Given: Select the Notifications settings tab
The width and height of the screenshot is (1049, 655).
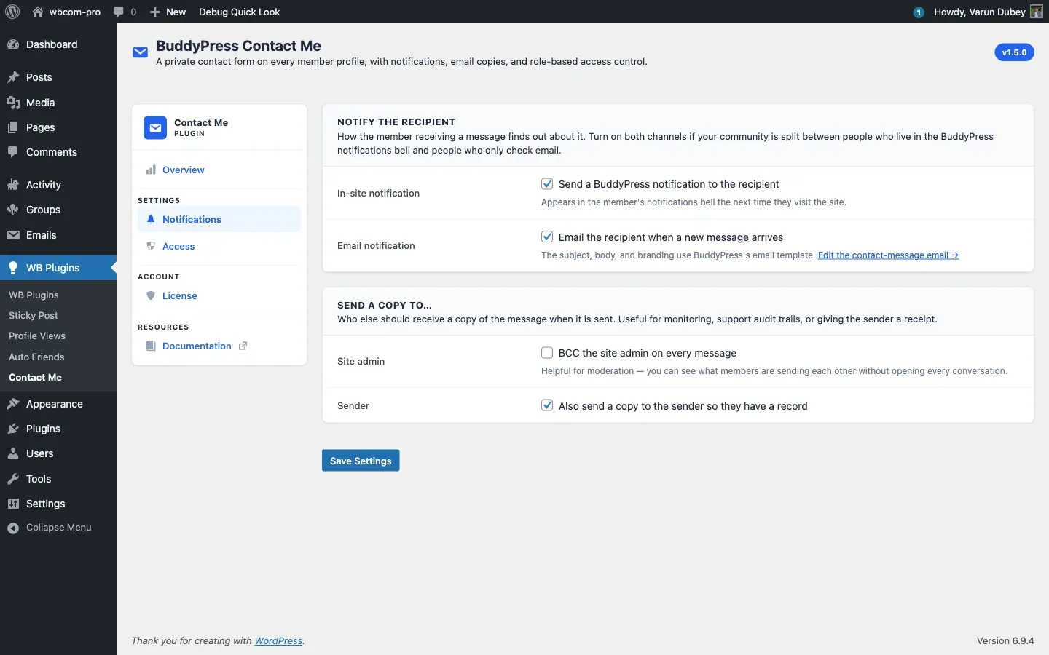Looking at the screenshot, I should coord(219,219).
